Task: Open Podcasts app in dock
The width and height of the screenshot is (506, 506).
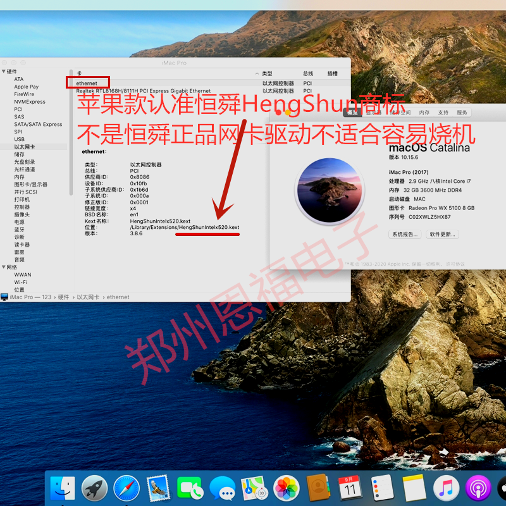Action: (478, 488)
